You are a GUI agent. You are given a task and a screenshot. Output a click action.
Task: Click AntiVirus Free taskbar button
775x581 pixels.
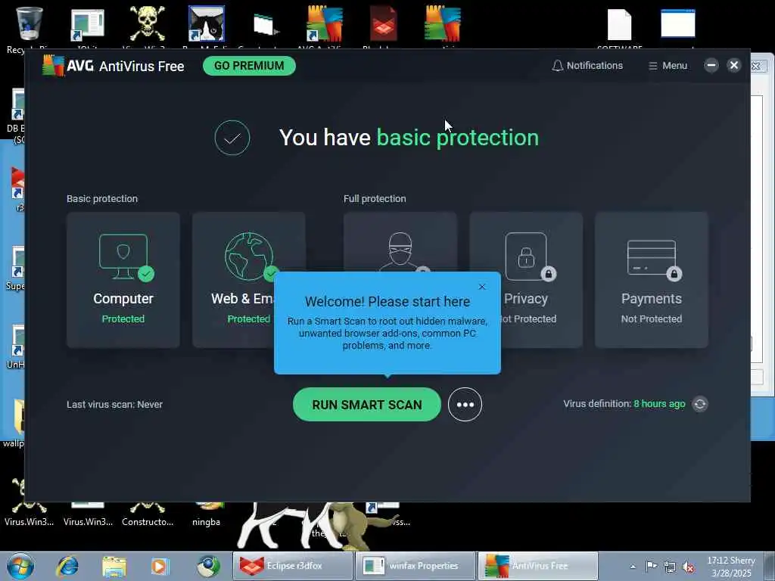[x=538, y=566]
